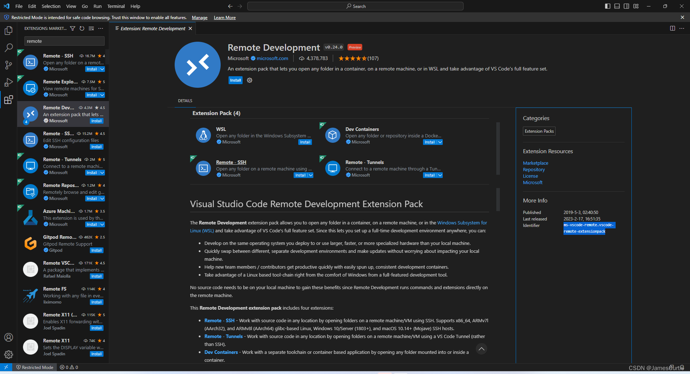The width and height of the screenshot is (690, 374).
Task: Open Install dropdown for Remote - SSH in pack
Action: point(310,175)
